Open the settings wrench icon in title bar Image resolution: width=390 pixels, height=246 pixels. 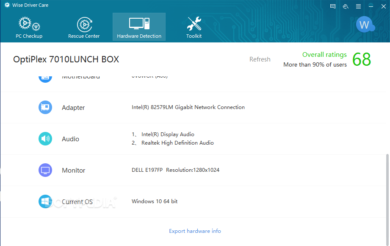tap(346, 6)
